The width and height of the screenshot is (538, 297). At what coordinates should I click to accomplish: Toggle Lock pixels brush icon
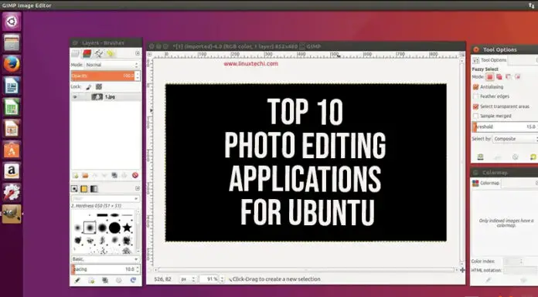tap(89, 87)
